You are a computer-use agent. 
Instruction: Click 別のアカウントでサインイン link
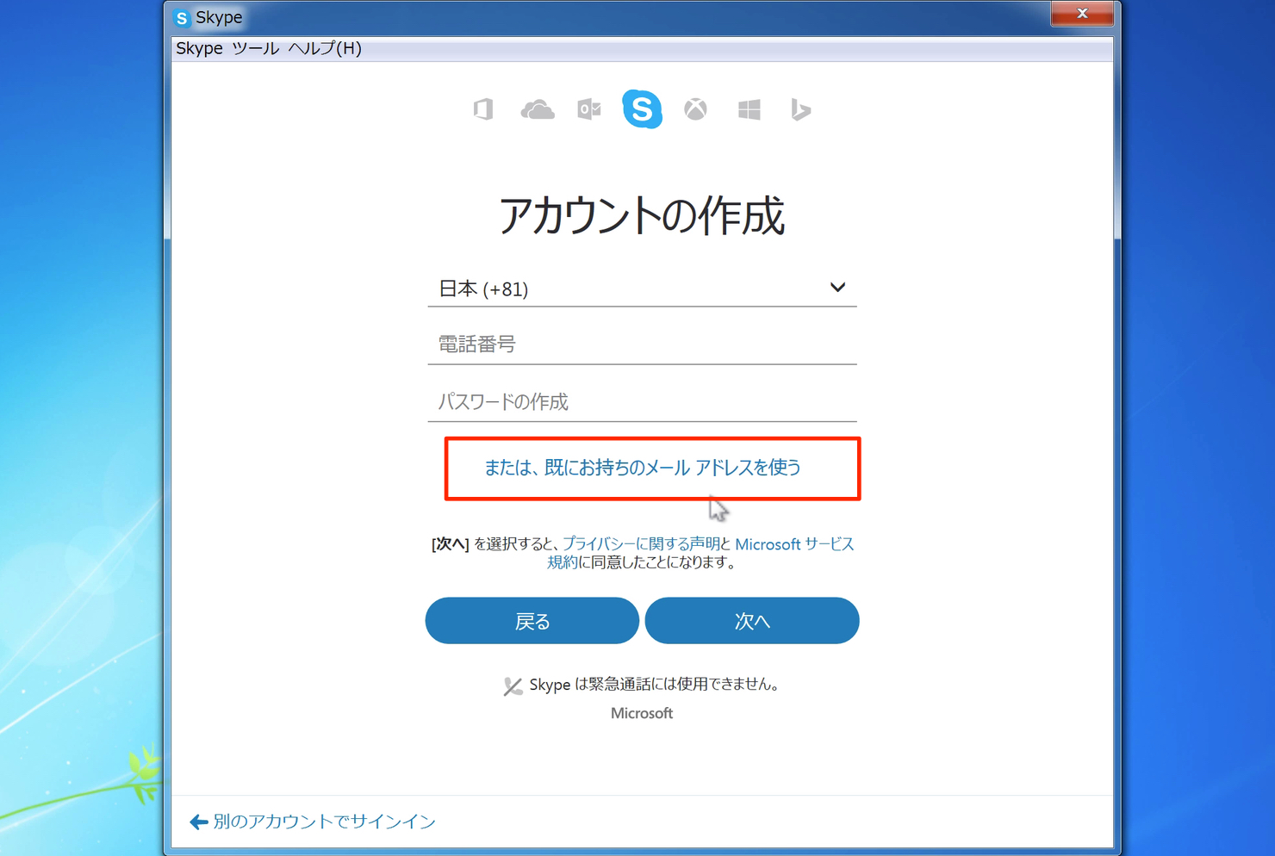[313, 822]
